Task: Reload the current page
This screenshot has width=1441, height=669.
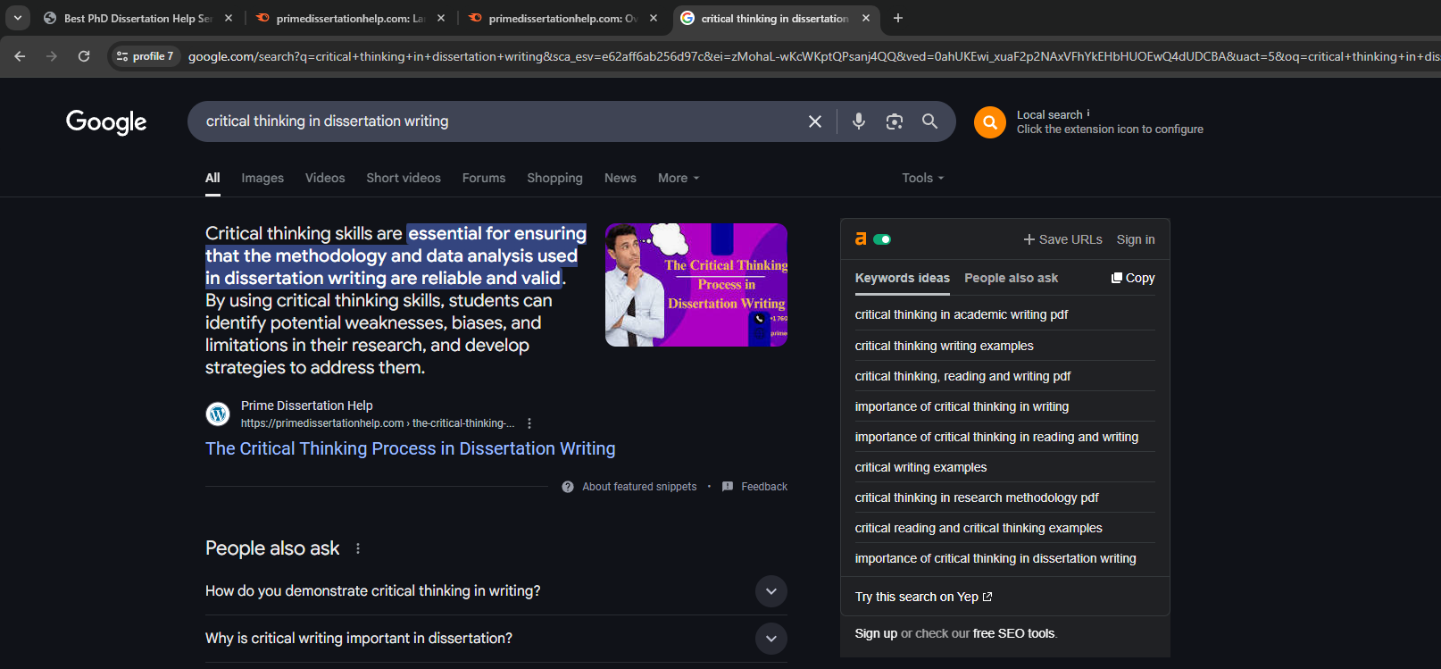Action: tap(84, 56)
